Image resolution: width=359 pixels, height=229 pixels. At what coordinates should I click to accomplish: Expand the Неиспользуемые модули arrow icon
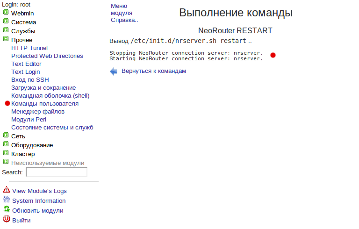click(6, 162)
